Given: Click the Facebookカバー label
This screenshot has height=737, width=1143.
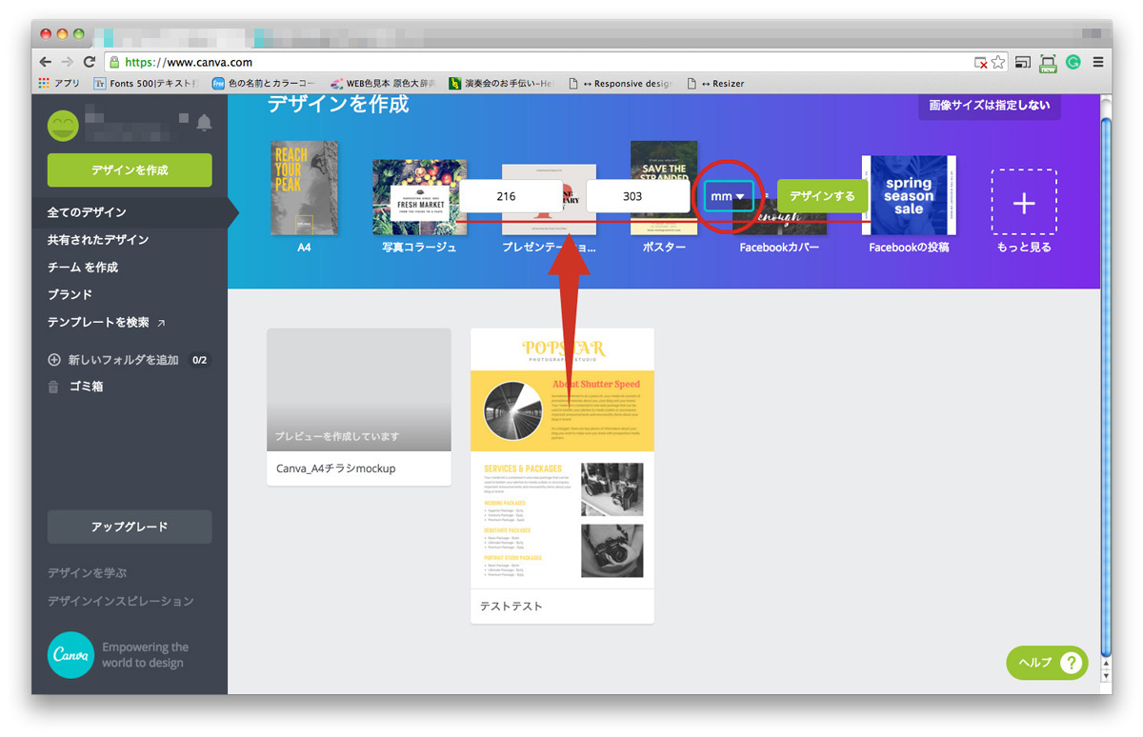Looking at the screenshot, I should [779, 248].
